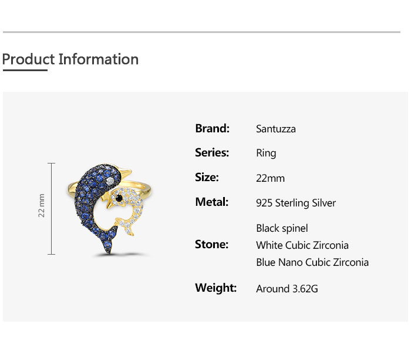Select the Brand: label
Screen dimensions: 411x357
point(212,128)
